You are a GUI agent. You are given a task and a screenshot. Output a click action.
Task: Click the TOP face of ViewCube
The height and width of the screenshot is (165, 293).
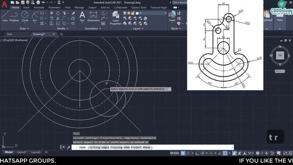click(x=280, y=55)
